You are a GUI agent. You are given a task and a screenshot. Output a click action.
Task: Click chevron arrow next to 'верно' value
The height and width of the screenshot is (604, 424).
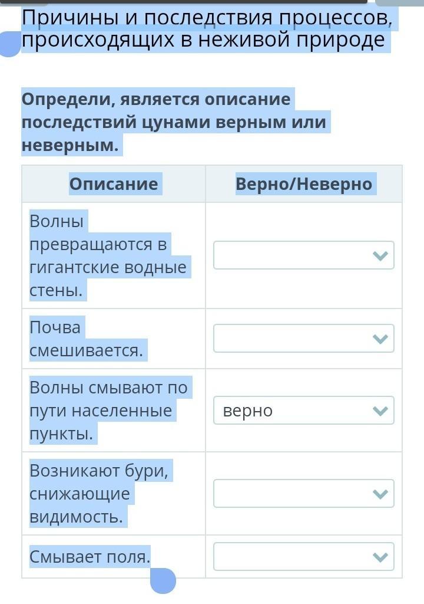pos(380,411)
